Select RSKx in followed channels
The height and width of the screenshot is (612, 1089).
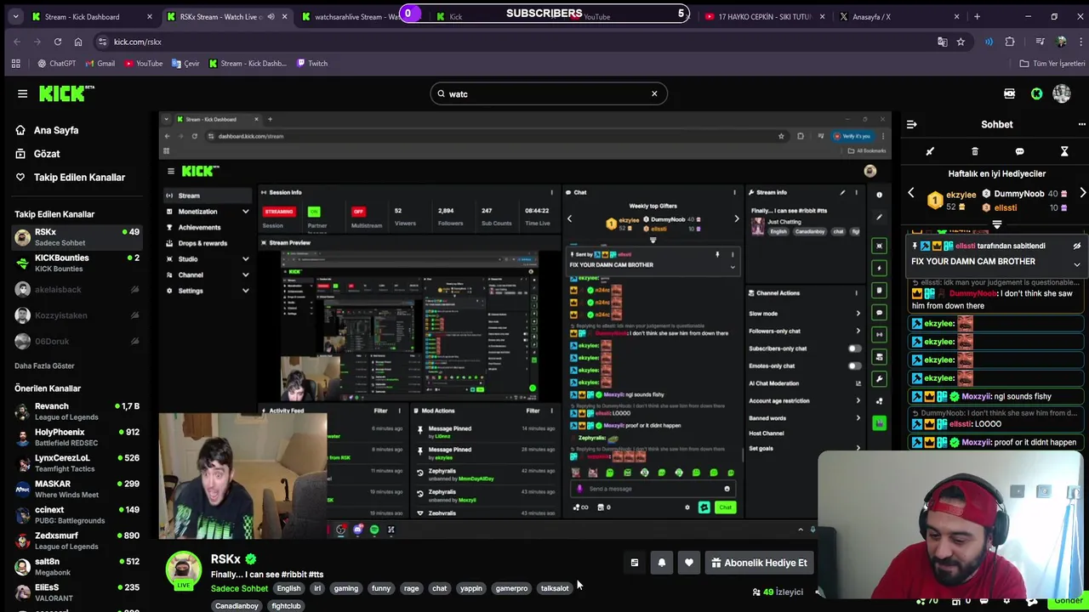[x=77, y=237]
